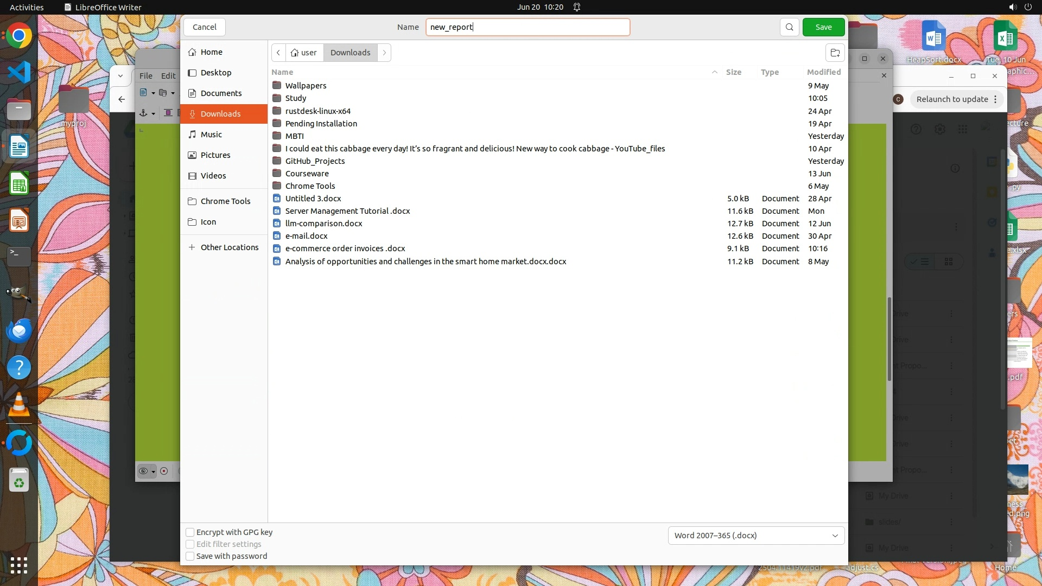Open Other Locations in sidebar
This screenshot has height=586, width=1042.
(229, 247)
